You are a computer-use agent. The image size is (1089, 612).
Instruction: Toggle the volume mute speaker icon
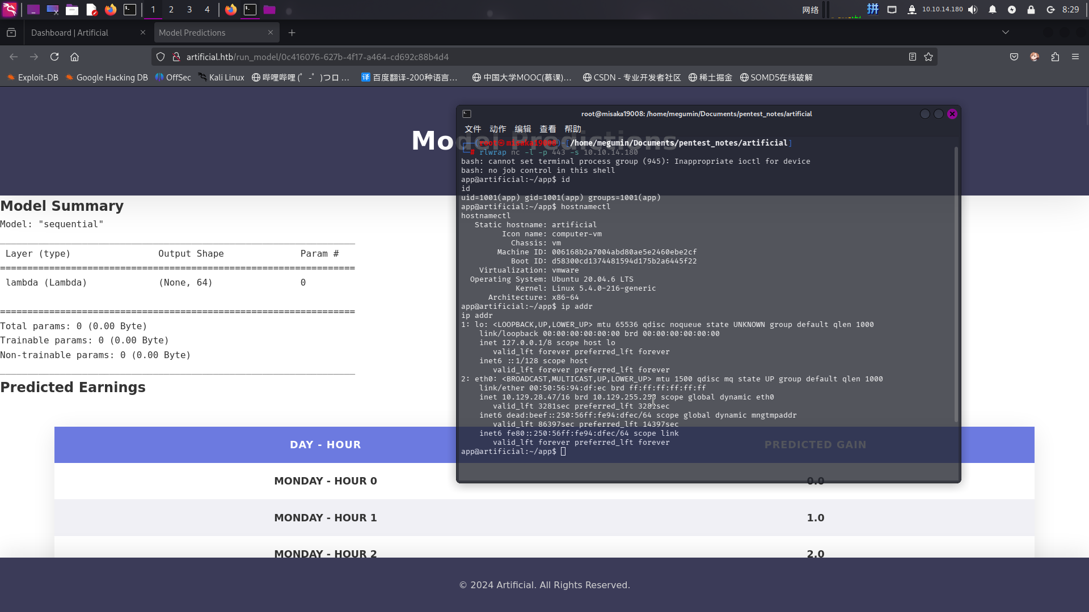click(973, 10)
